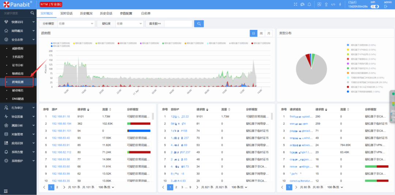Open DNS隧道 in sidebar
395x195 pixels.
[18, 99]
